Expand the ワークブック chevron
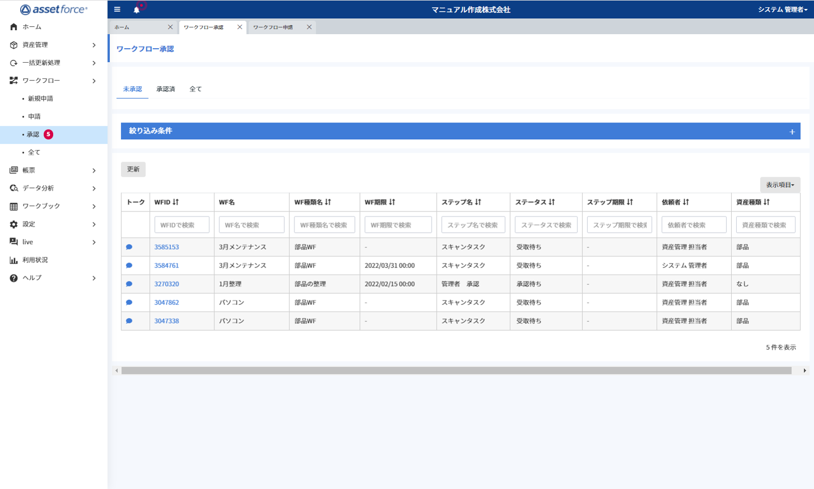814x489 pixels. [x=94, y=206]
